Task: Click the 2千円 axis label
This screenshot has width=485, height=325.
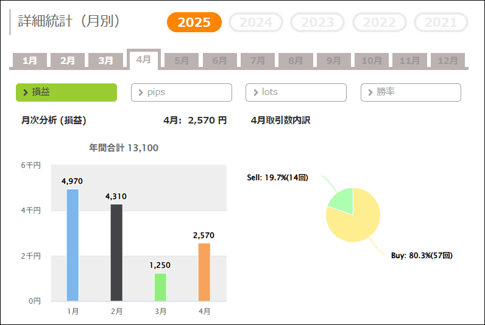Action: 31,256
